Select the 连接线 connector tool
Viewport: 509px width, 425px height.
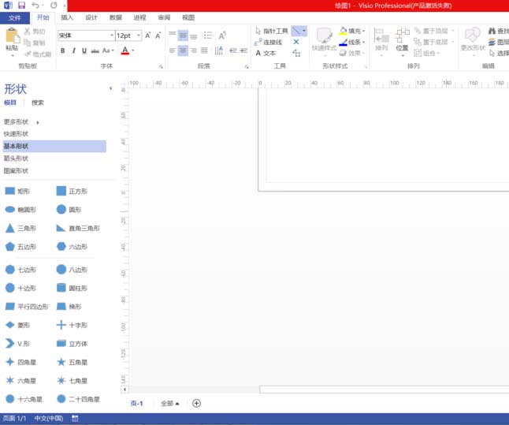click(269, 42)
